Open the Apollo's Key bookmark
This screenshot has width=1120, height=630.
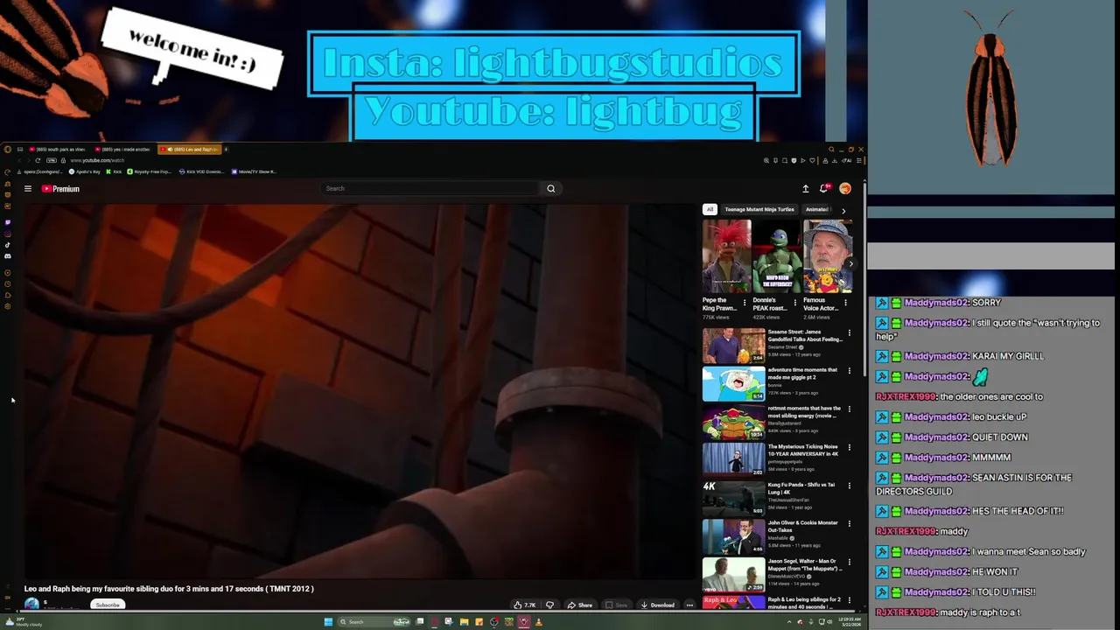pyautogui.click(x=85, y=171)
